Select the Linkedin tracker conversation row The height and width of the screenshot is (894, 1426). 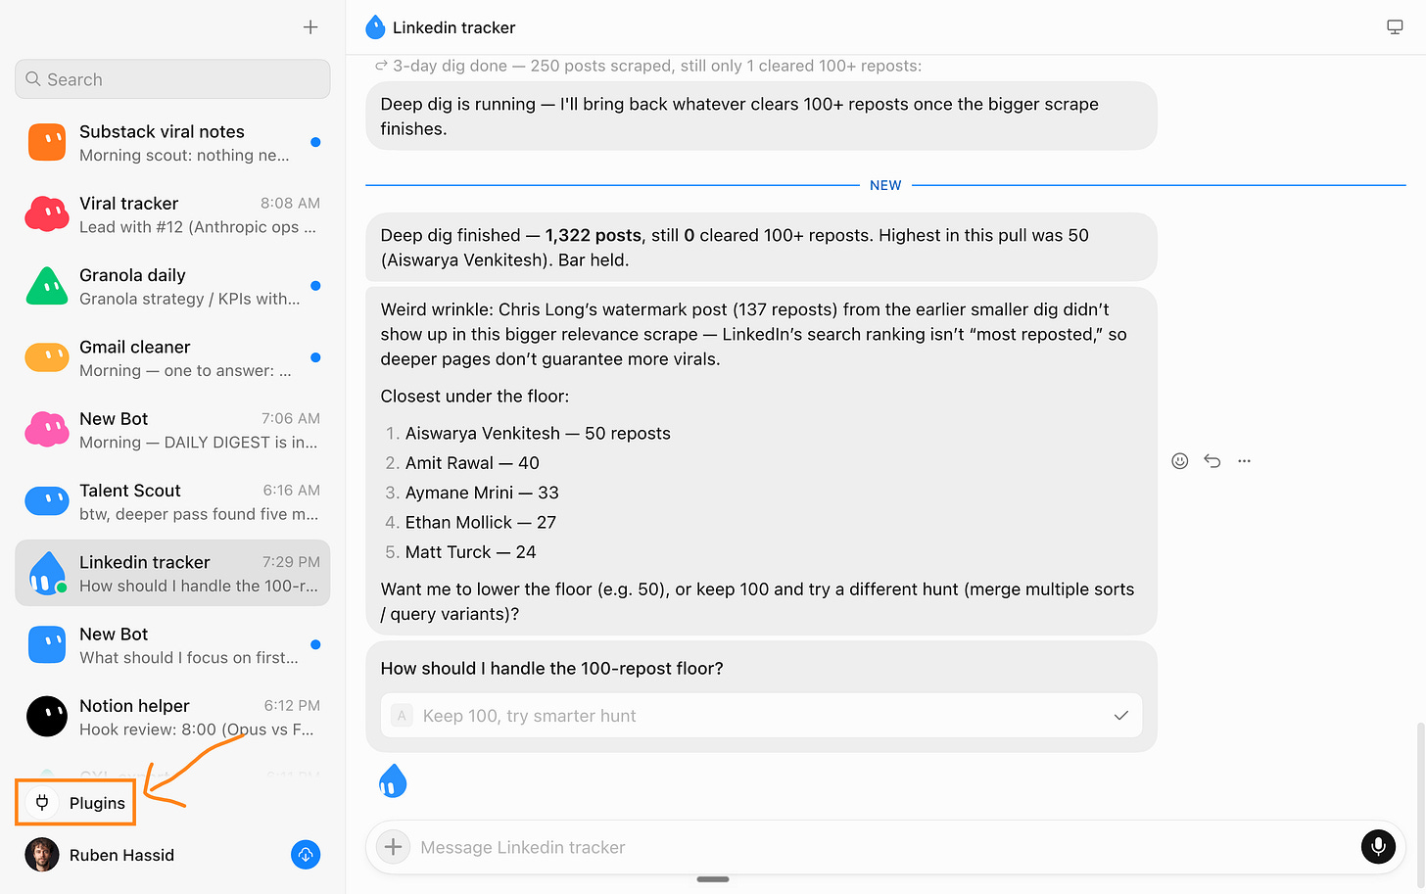[172, 573]
